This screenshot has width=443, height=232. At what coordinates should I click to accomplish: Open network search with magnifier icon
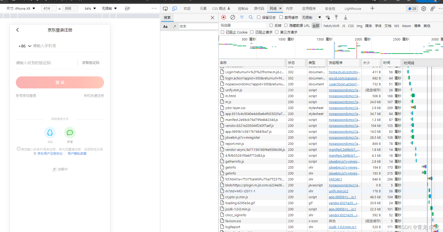(x=251, y=17)
